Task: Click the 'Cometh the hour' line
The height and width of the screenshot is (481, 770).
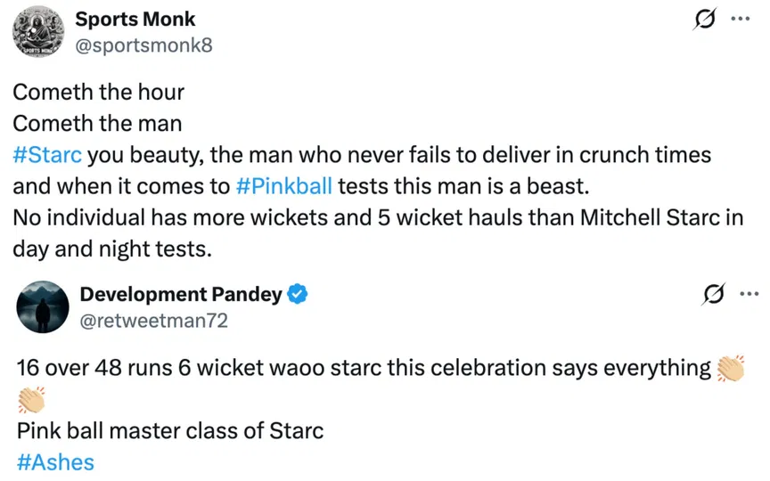Action: (x=99, y=92)
